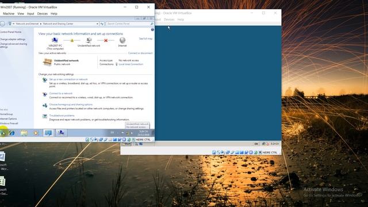Open Control Panel help question mark icon
The width and height of the screenshot is (368, 207).
tap(152, 29)
